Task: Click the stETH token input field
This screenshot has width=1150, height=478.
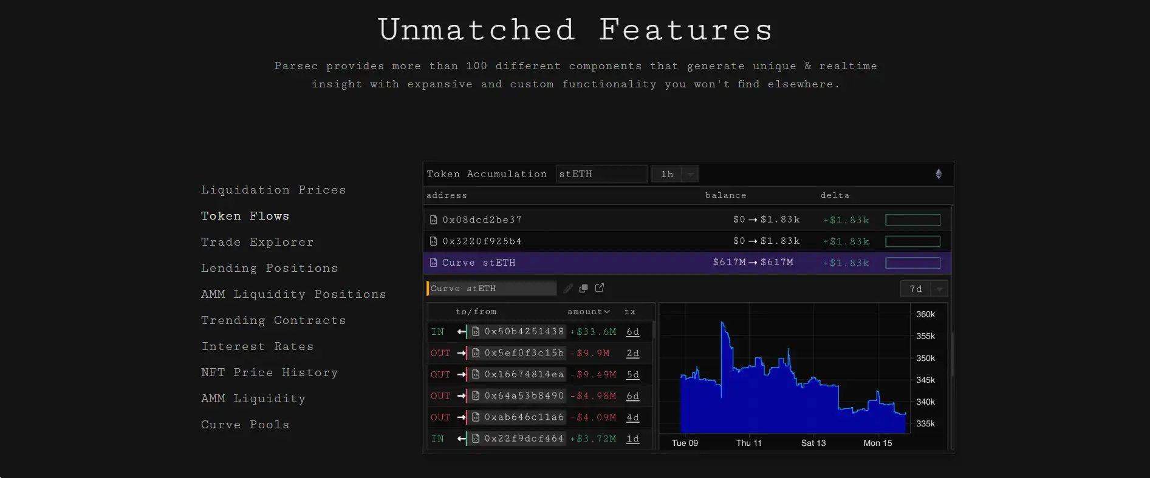Action: coord(601,174)
